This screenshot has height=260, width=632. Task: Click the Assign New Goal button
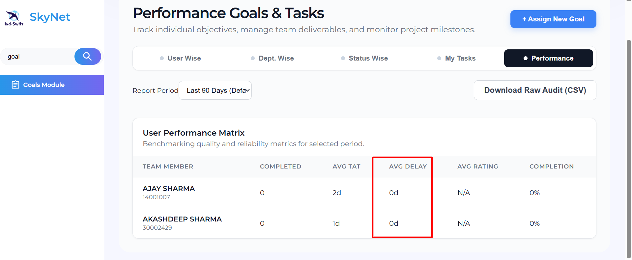point(553,19)
